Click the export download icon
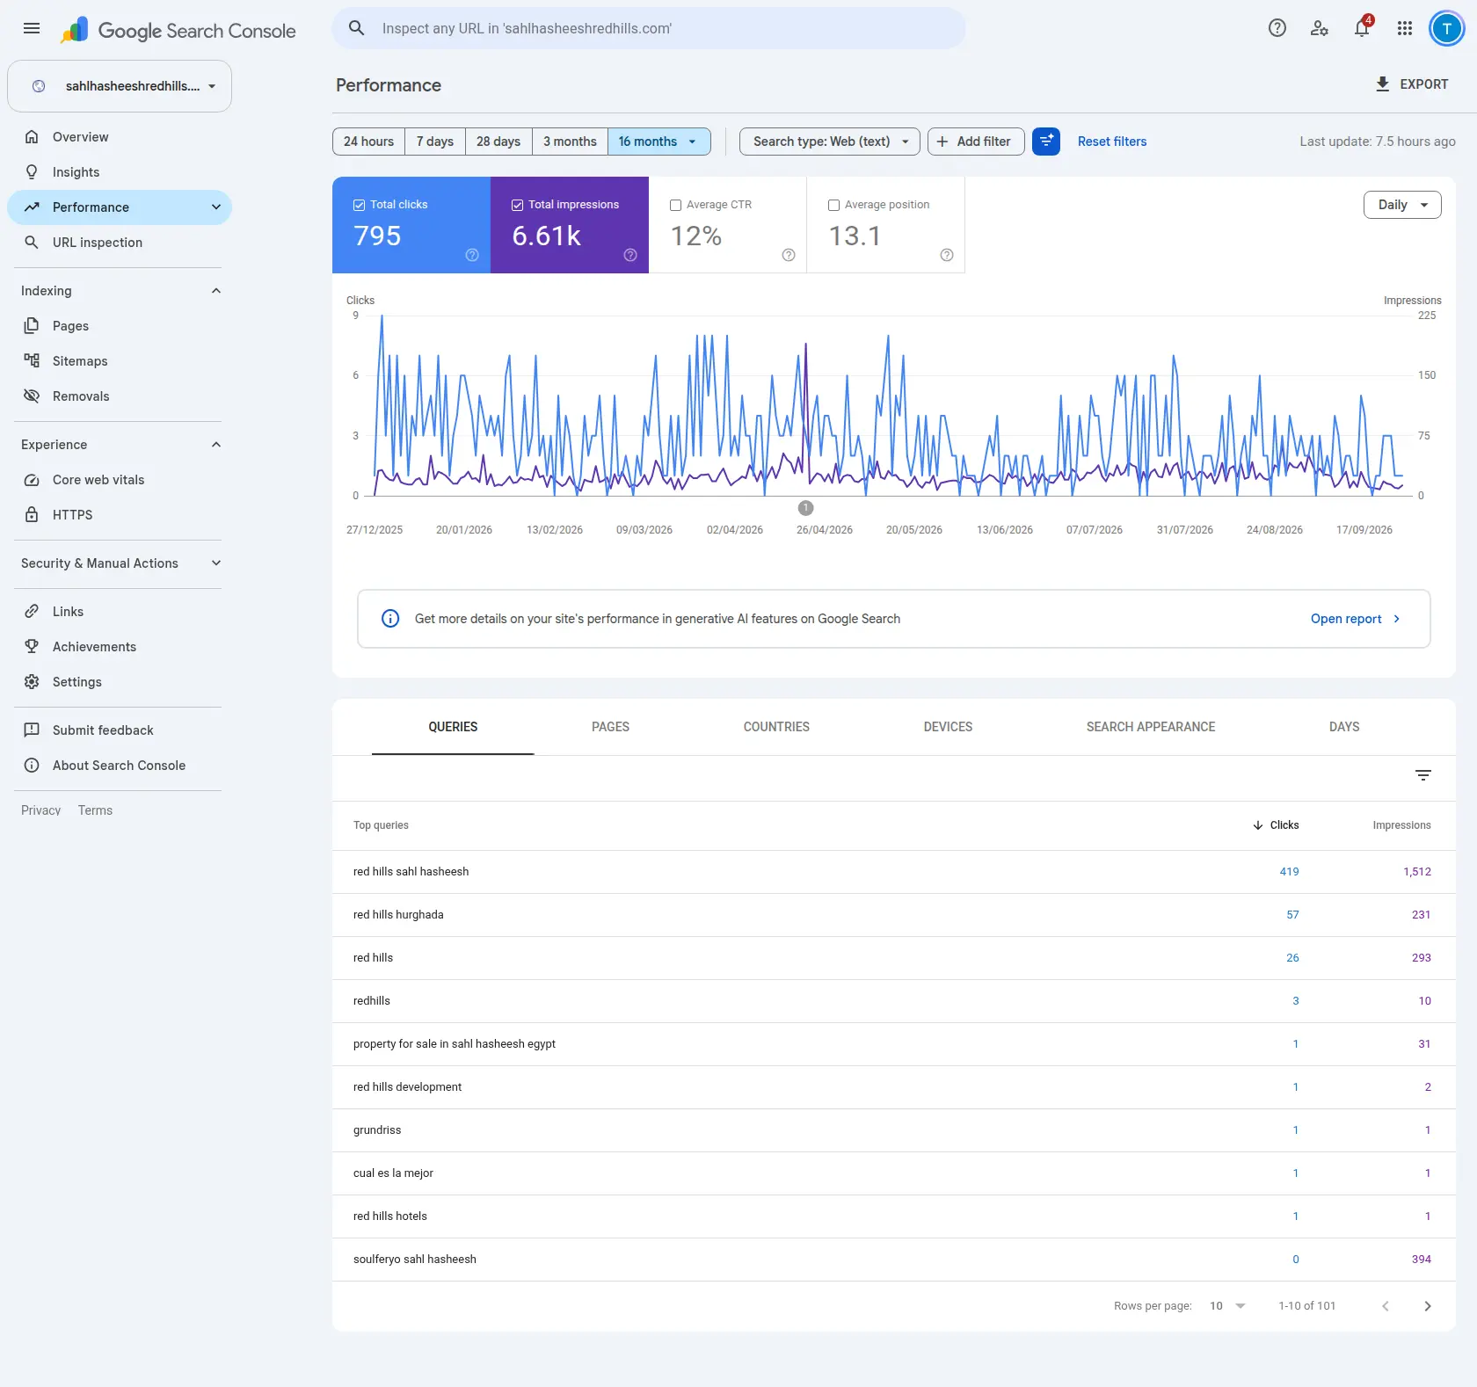The width and height of the screenshot is (1477, 1387). (1382, 84)
